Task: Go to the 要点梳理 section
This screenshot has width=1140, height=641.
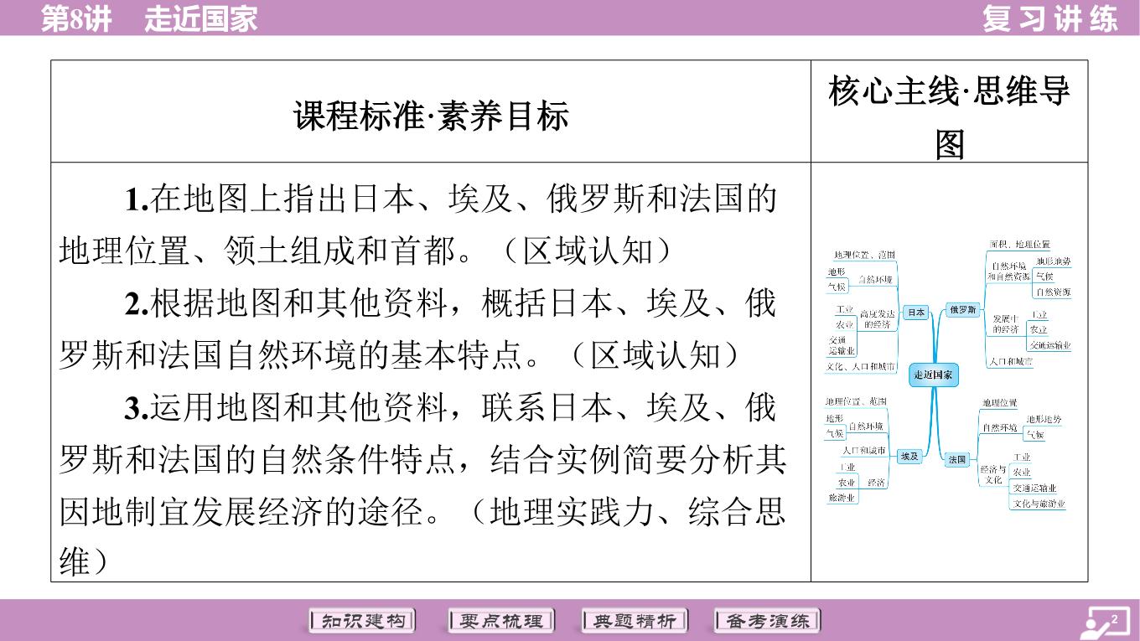Action: click(500, 621)
